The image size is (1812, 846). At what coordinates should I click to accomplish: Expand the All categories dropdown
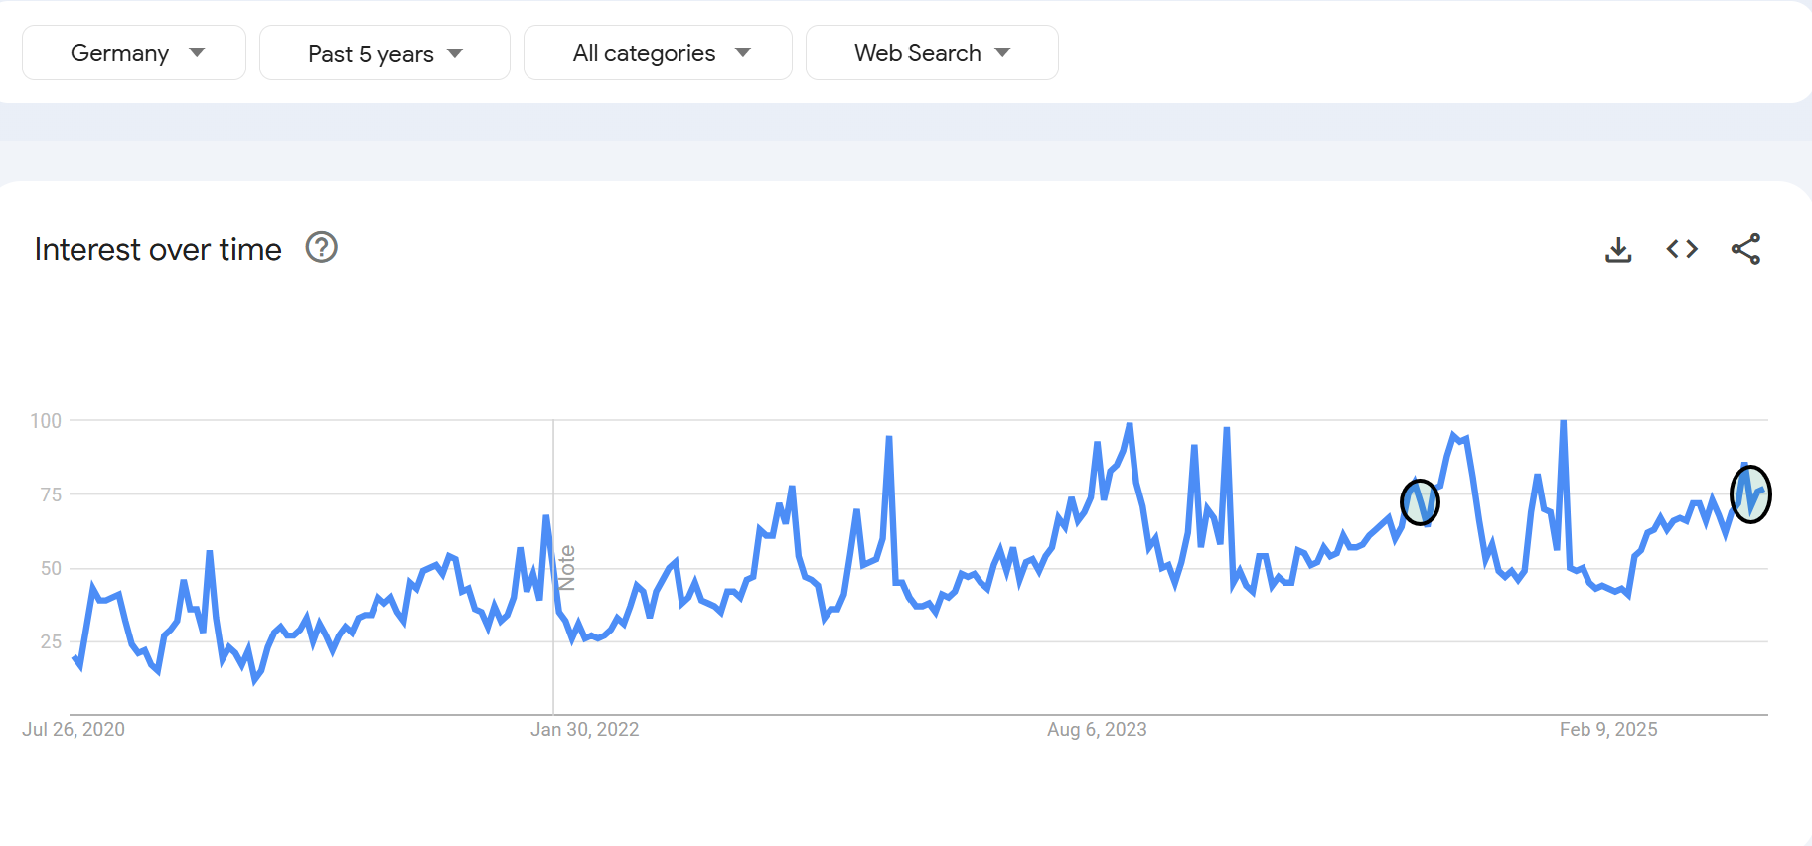(x=658, y=53)
